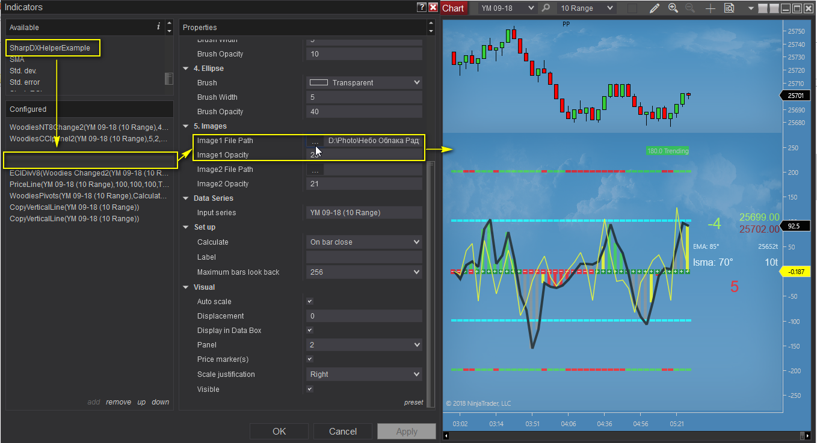Toggle the Visible checkbox
The height and width of the screenshot is (443, 817).
309,390
